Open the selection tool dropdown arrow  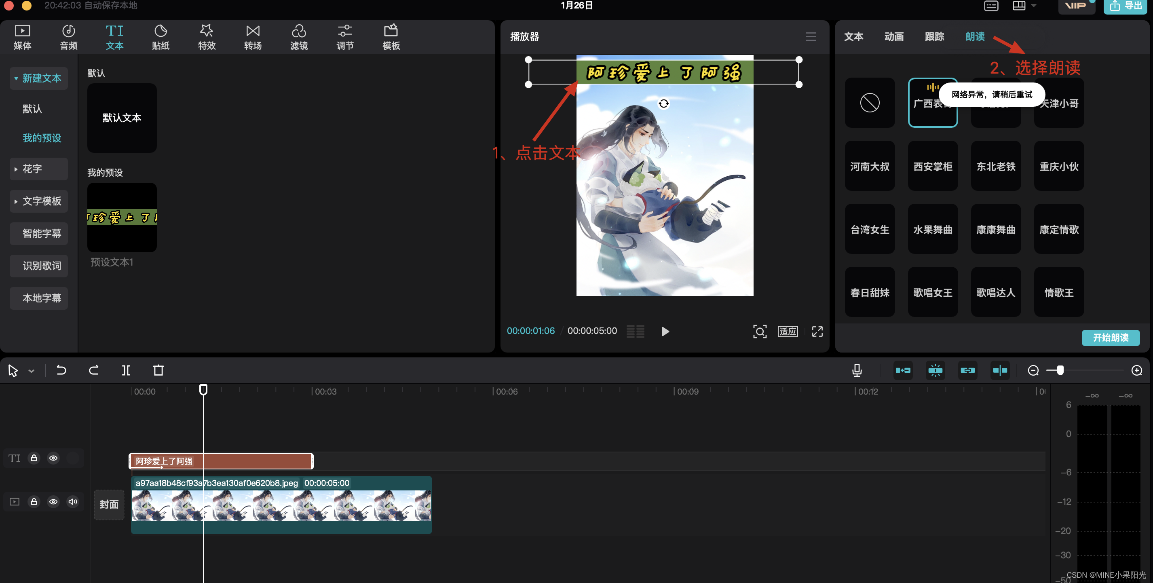[32, 371]
